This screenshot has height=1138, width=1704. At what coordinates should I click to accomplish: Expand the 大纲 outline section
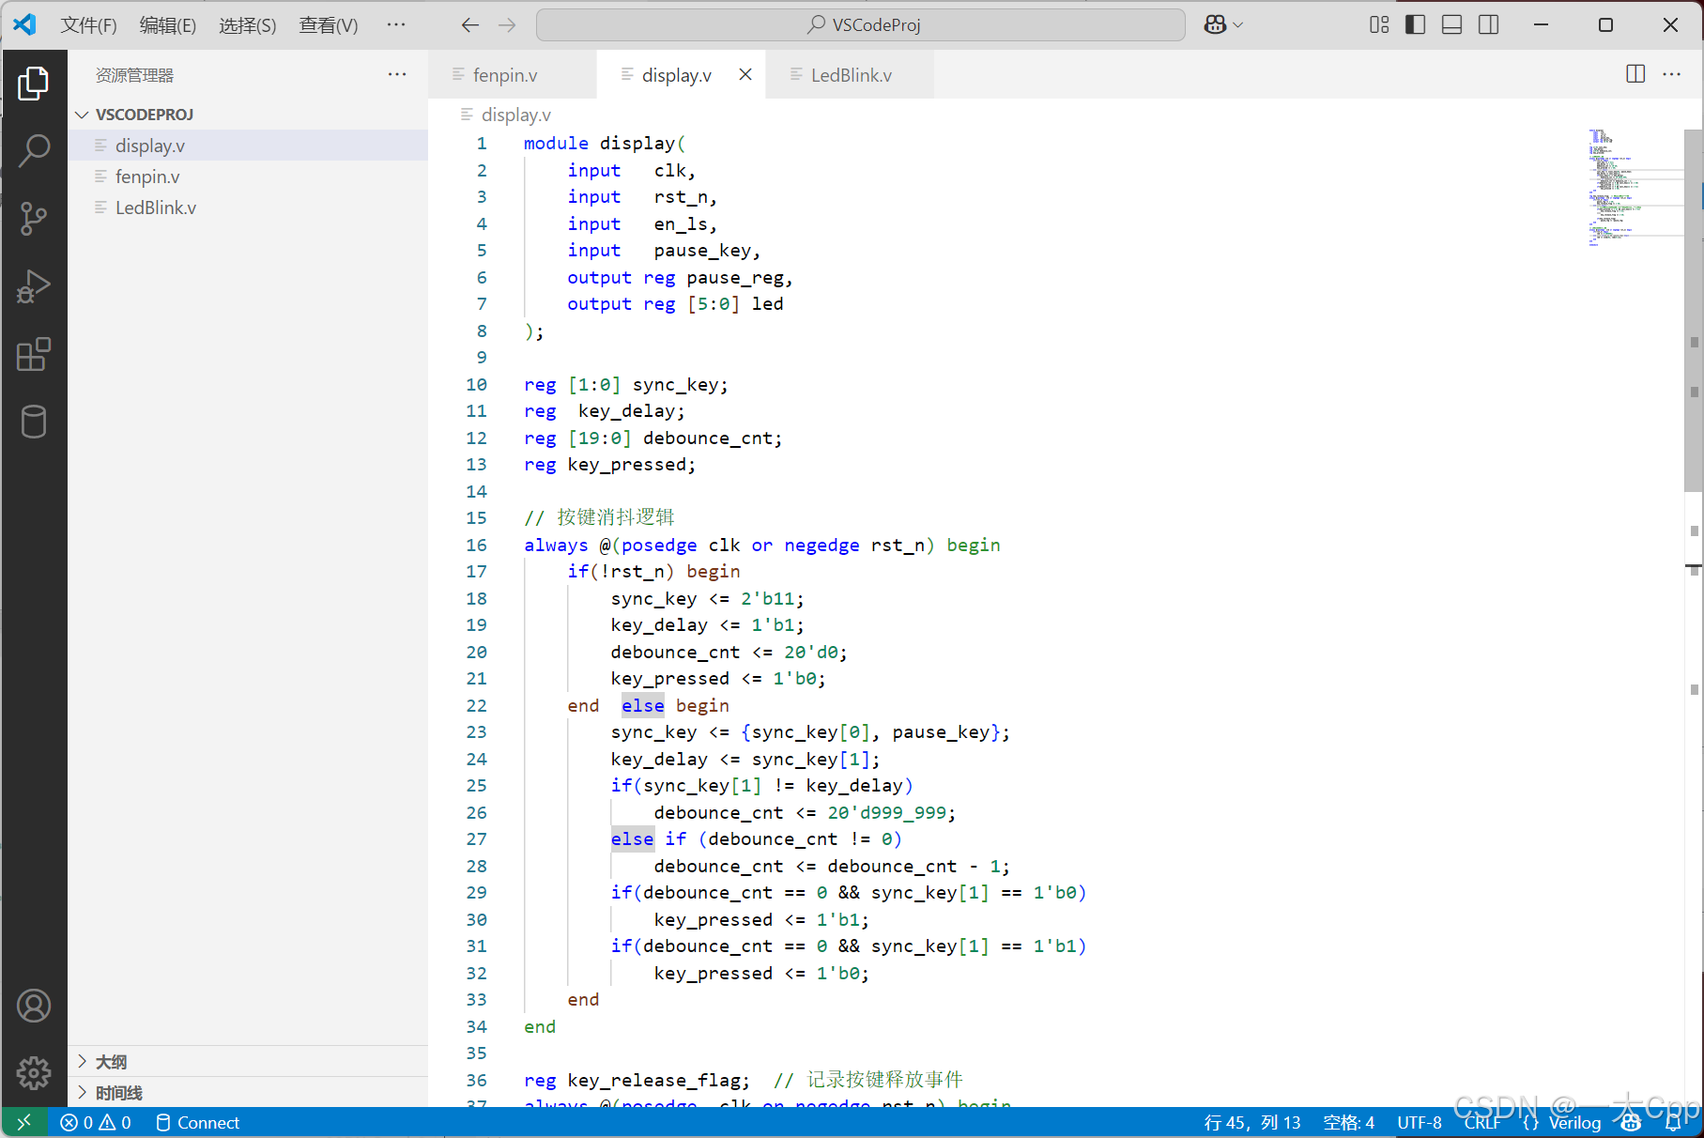click(248, 1062)
